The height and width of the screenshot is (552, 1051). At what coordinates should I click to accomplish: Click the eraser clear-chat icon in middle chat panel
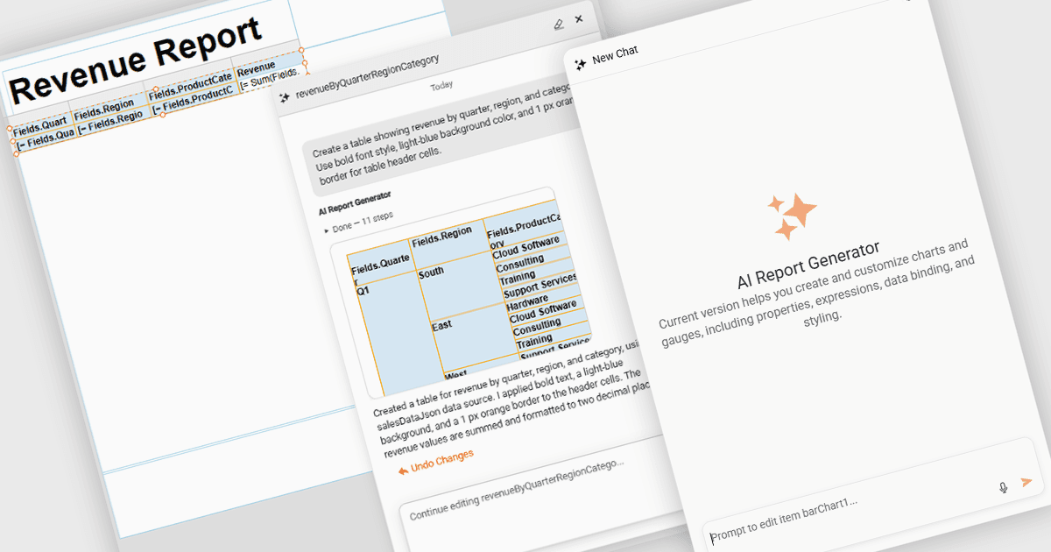560,24
